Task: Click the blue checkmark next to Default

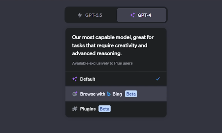Action: click(158, 79)
